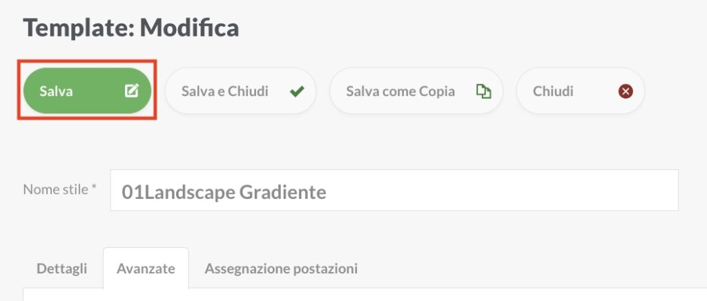Click the word Modifica in the title
This screenshot has width=707, height=301.
189,28
